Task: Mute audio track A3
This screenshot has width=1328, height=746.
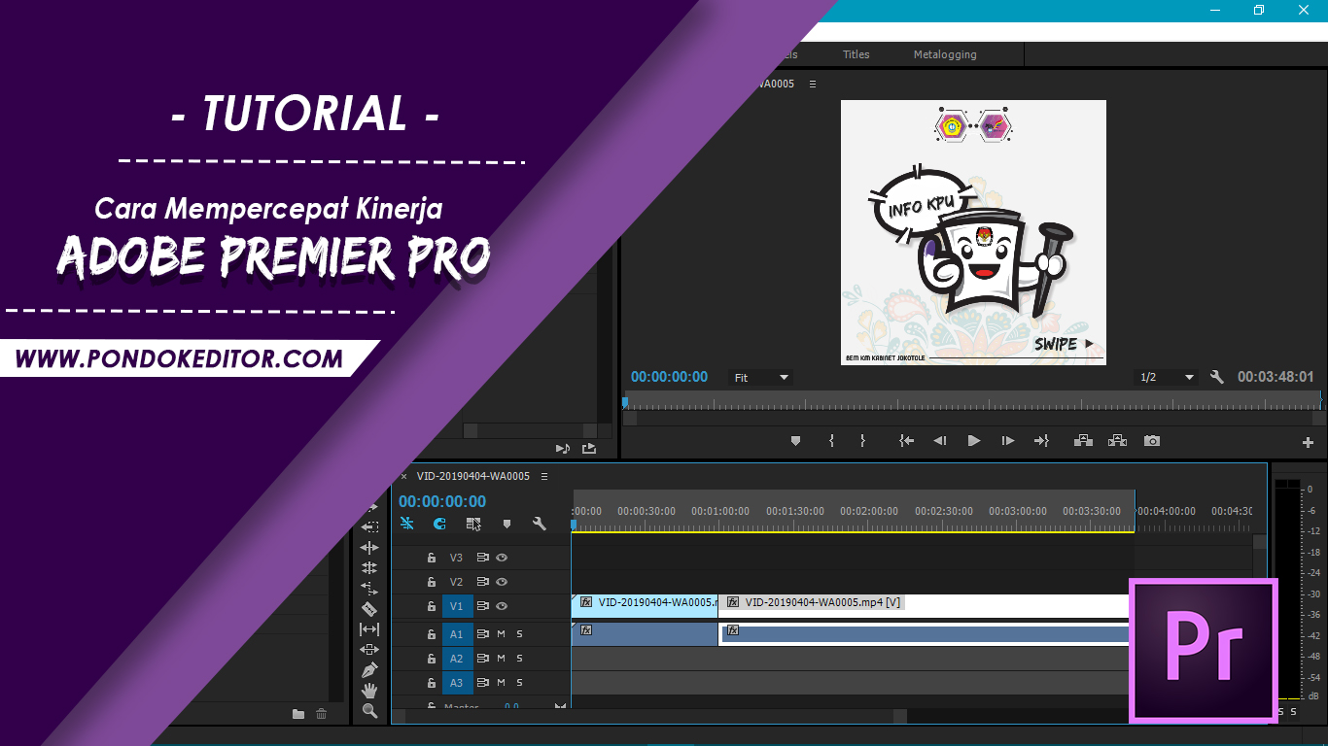Action: point(501,683)
